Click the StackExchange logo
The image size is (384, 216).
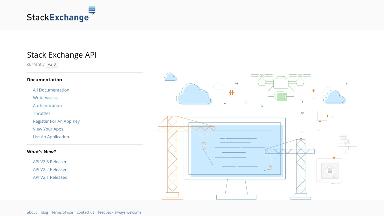click(61, 14)
